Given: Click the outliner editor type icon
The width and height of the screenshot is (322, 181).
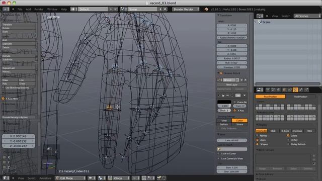Looking at the screenshot, I should click(260, 16).
